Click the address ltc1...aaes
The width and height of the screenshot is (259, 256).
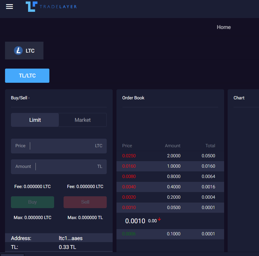tap(71, 238)
